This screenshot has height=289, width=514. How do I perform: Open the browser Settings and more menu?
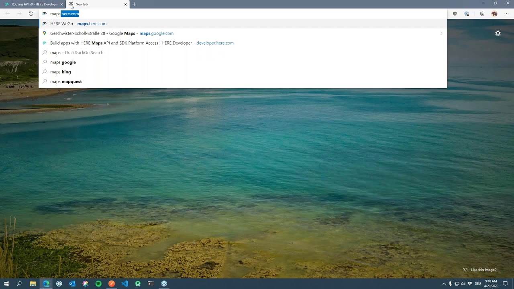pos(506,14)
